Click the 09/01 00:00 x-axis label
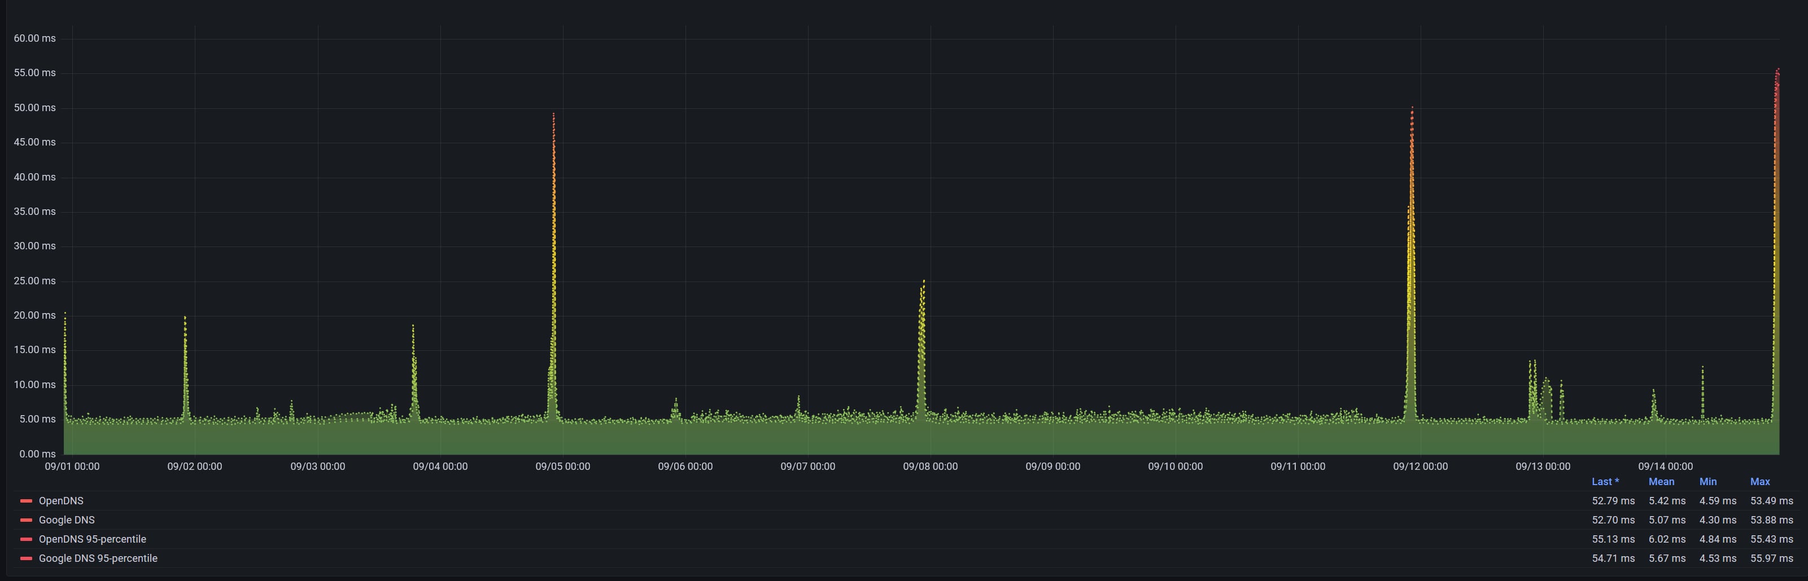 [72, 466]
